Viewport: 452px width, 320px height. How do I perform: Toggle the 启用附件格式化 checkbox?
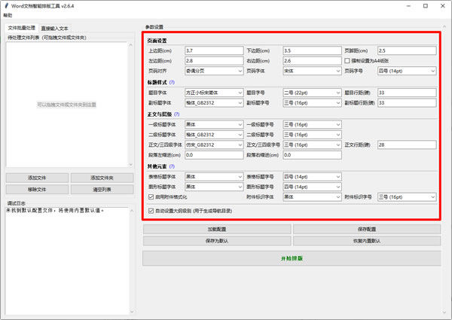point(151,197)
